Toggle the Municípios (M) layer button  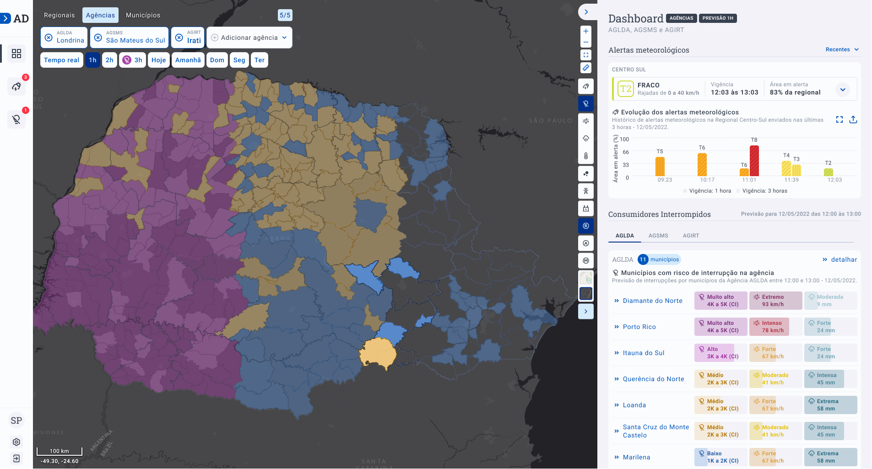point(586,261)
